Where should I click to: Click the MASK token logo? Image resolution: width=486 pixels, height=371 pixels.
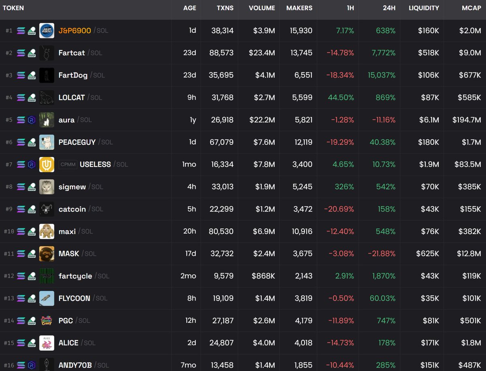click(x=47, y=254)
